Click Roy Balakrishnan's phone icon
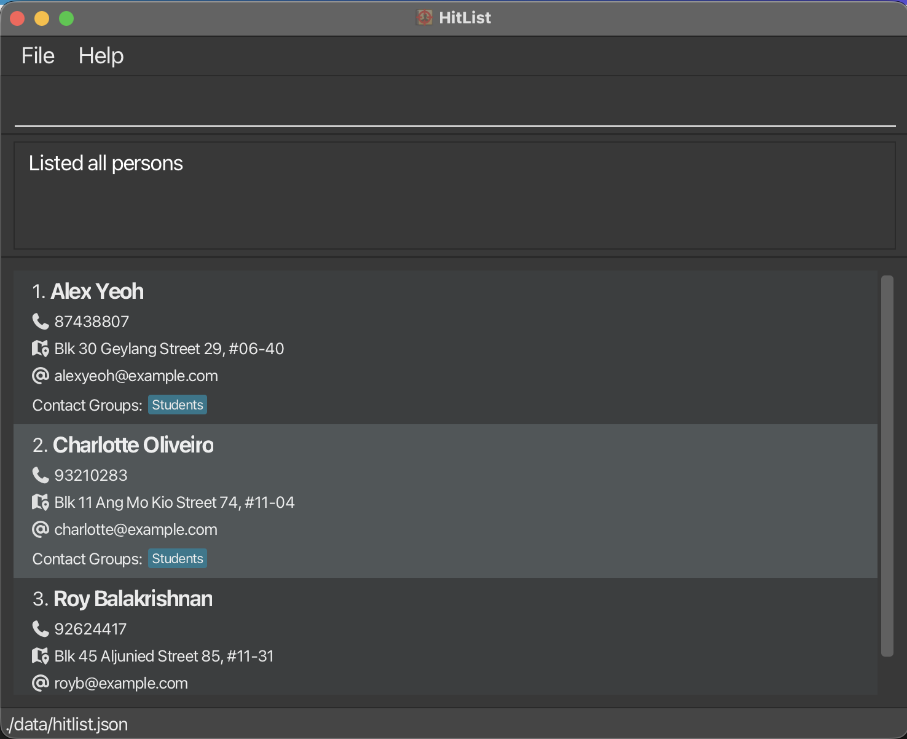This screenshot has height=739, width=907. 41,629
